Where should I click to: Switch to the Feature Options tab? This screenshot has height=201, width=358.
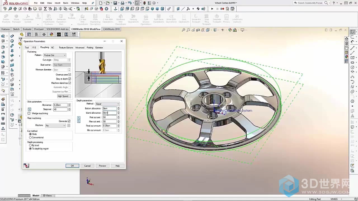click(66, 48)
